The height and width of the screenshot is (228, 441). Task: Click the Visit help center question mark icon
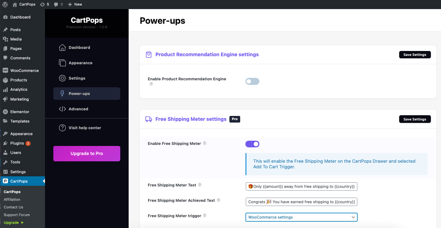[x=63, y=127]
